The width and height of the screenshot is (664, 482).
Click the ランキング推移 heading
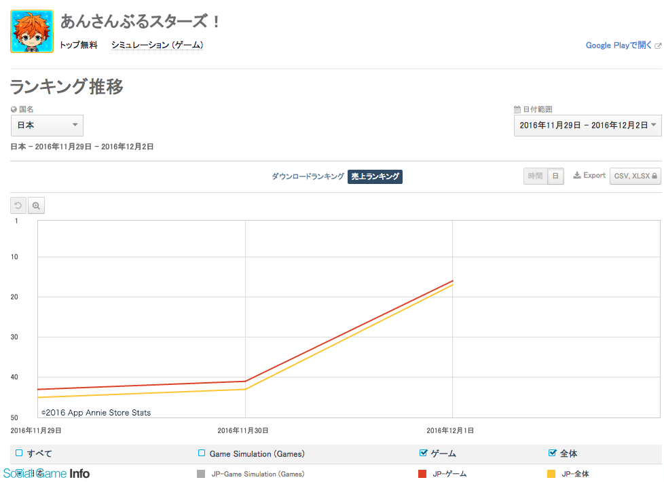tap(67, 87)
